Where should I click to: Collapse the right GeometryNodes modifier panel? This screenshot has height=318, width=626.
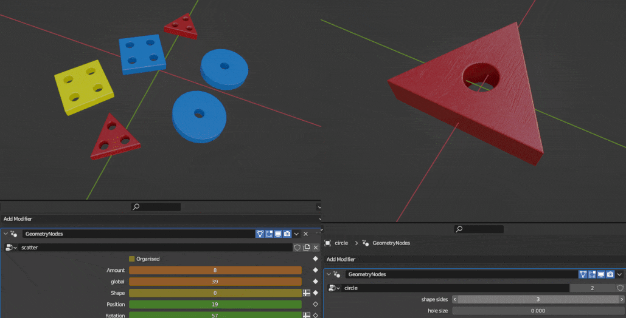coord(329,274)
